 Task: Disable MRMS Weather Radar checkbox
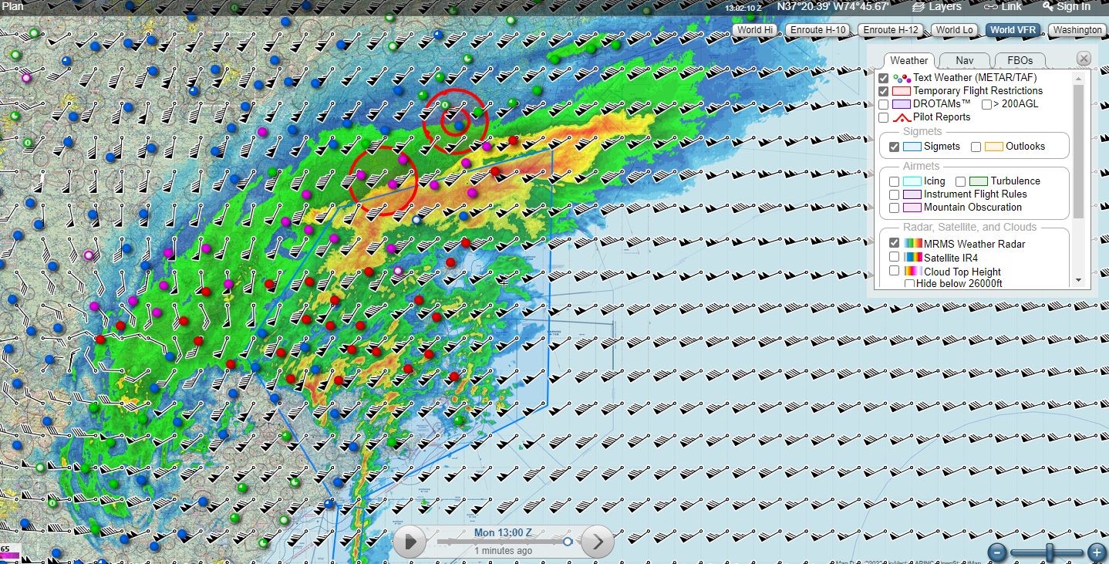coord(894,244)
